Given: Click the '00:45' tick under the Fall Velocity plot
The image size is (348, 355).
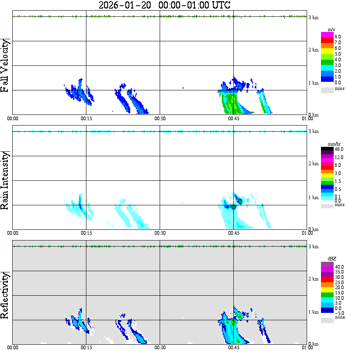Looking at the screenshot, I should [x=234, y=119].
